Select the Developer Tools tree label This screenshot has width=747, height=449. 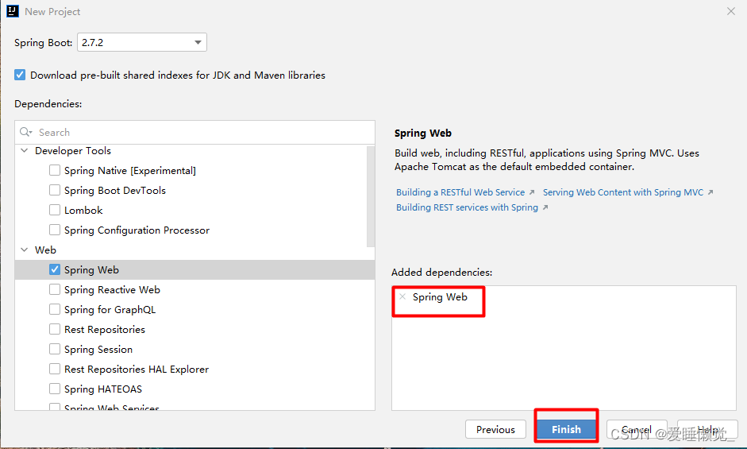point(73,151)
